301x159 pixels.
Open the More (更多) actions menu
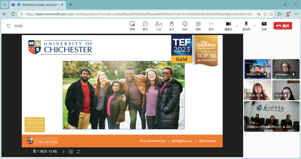coord(211,26)
